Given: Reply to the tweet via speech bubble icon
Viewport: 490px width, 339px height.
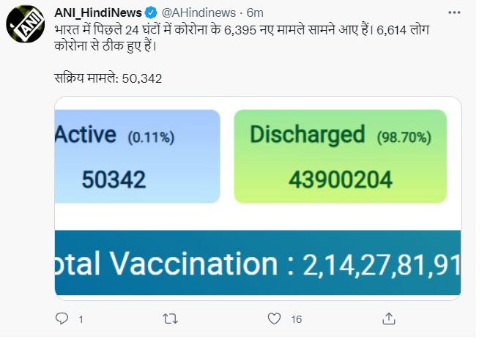Looking at the screenshot, I should click(62, 318).
